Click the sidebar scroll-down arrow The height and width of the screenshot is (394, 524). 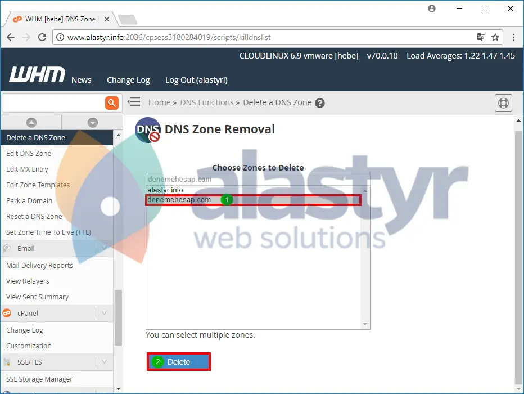click(x=118, y=388)
